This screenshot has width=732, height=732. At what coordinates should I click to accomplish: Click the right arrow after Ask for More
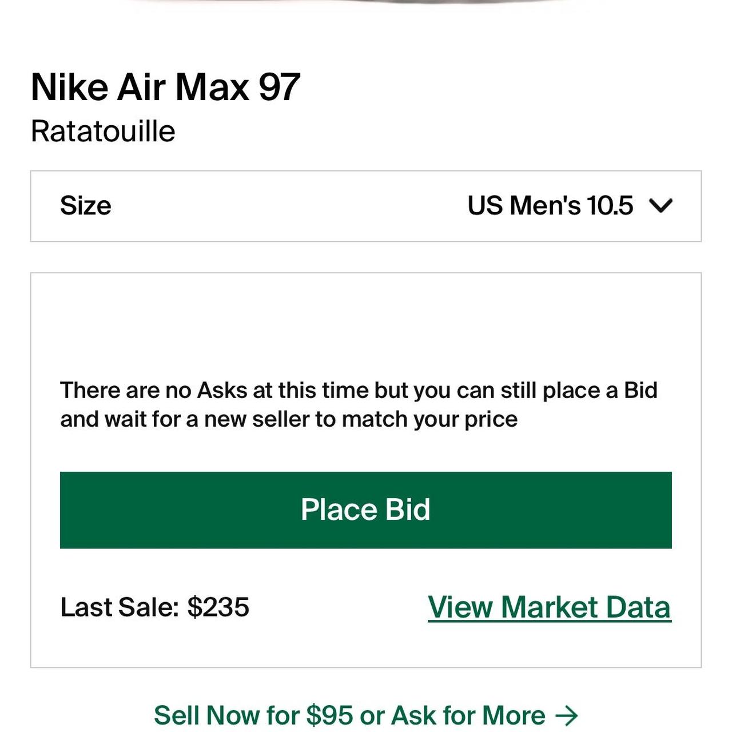[567, 715]
